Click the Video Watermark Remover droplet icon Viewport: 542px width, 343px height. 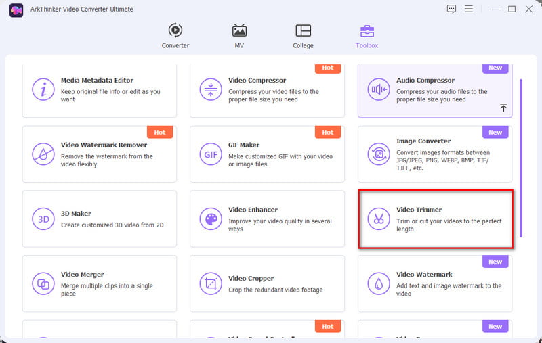(x=43, y=154)
